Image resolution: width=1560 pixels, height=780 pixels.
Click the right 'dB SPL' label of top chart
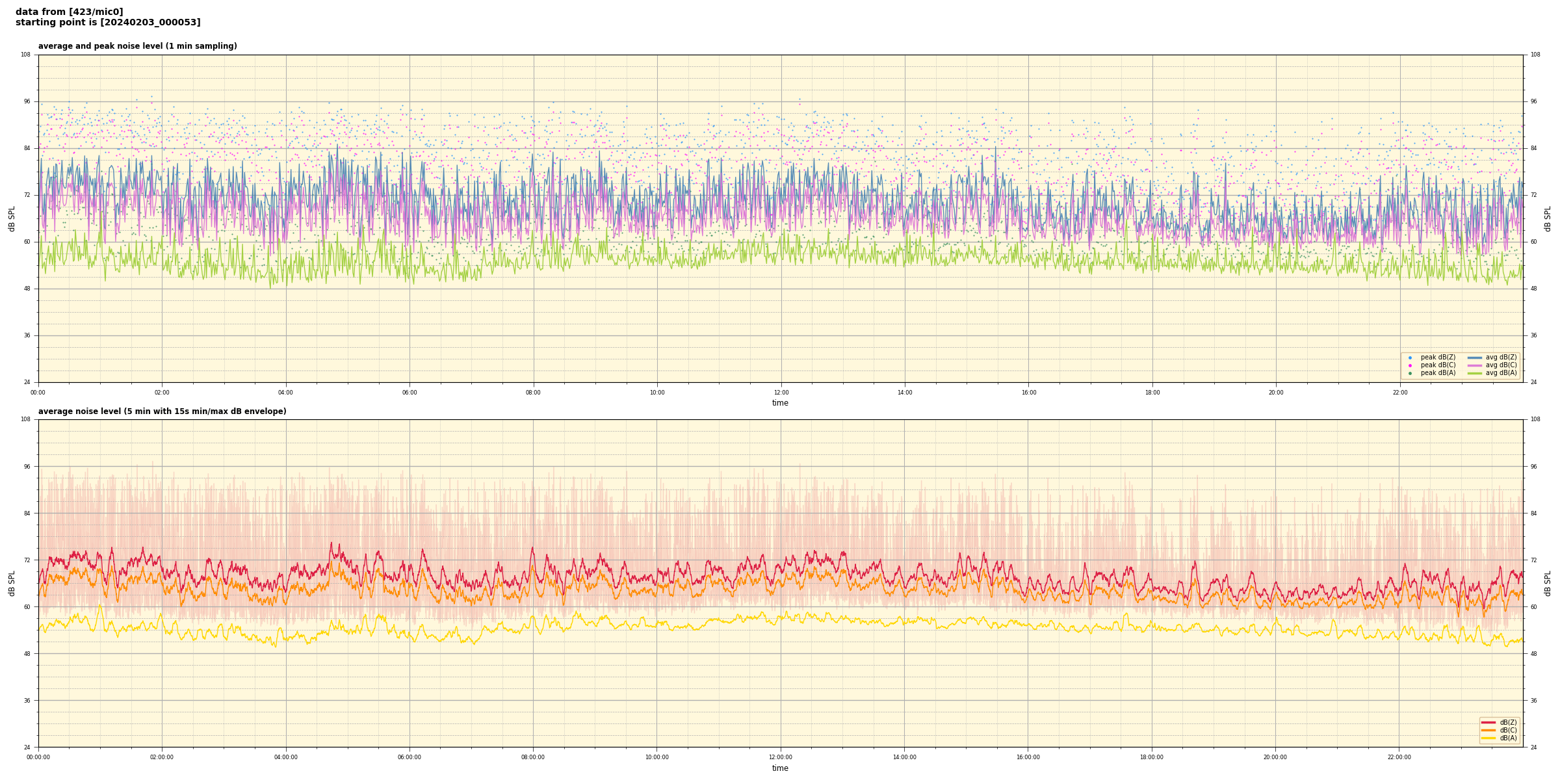point(1548,218)
